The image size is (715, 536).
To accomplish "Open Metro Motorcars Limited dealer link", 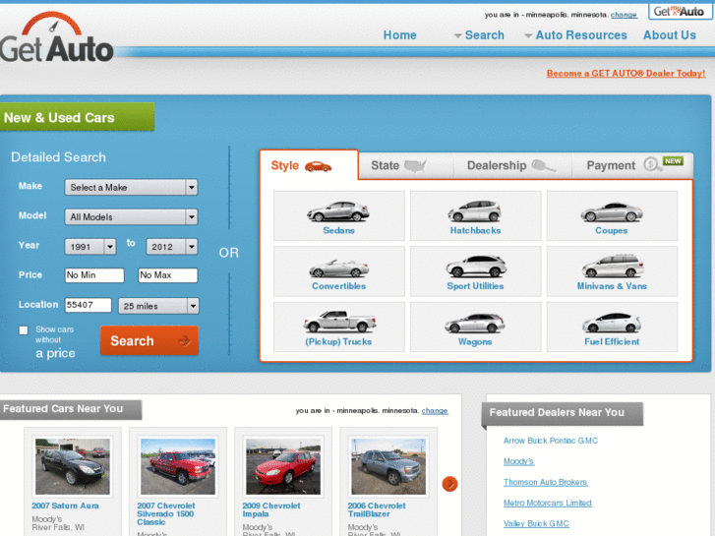I will pos(547,503).
